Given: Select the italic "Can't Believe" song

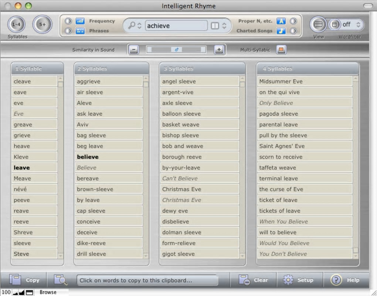Looking at the screenshot, I should click(x=200, y=178).
